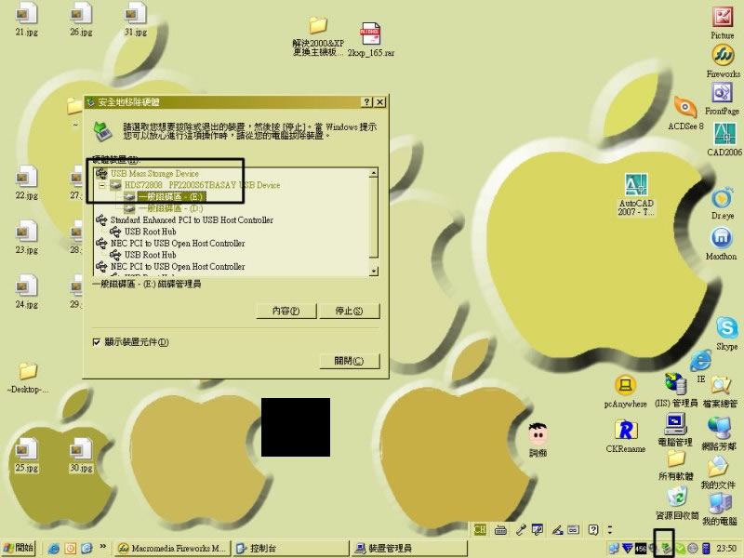Click the Start button 開始
744x558 pixels.
(19, 548)
